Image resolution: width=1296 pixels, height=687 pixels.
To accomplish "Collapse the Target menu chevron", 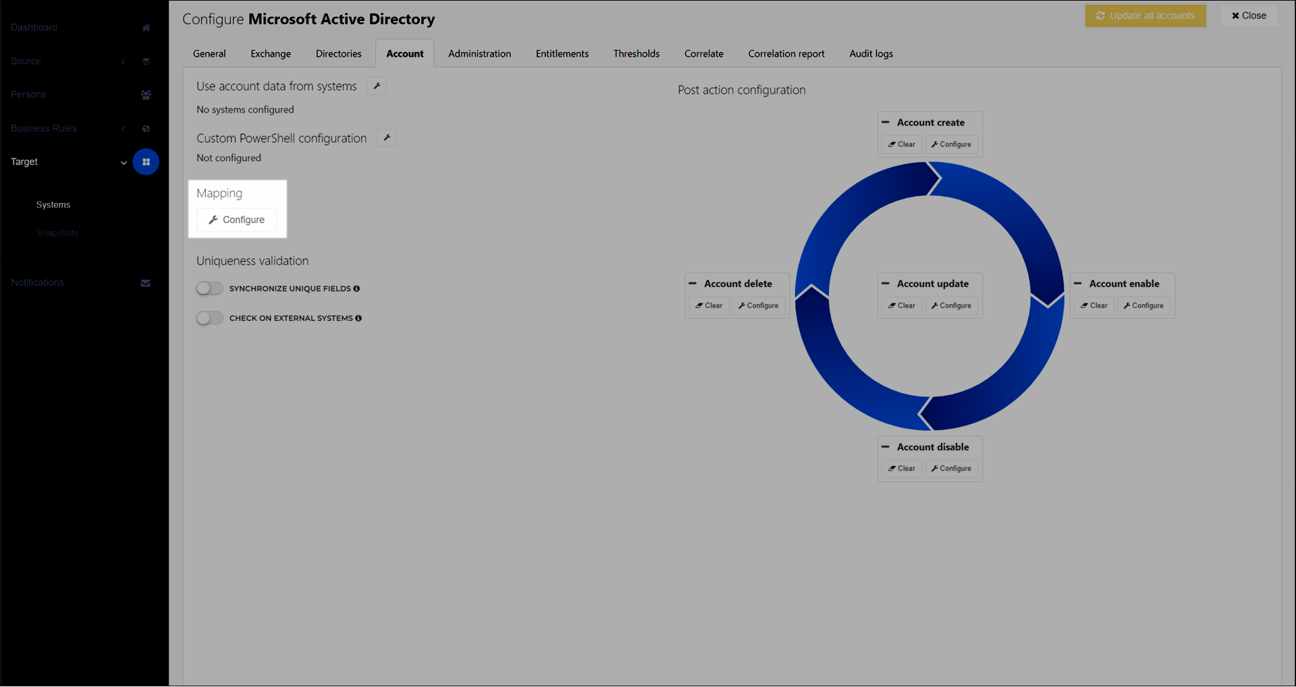I will click(124, 162).
